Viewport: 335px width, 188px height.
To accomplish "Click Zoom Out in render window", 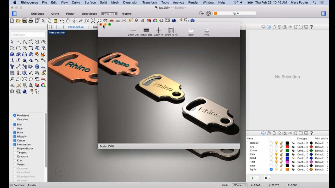I will (133, 32).
